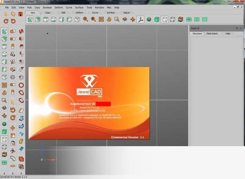The height and width of the screenshot is (179, 245).
Task: Select the first green view cube in the top toolbar
Action: click(30, 19)
